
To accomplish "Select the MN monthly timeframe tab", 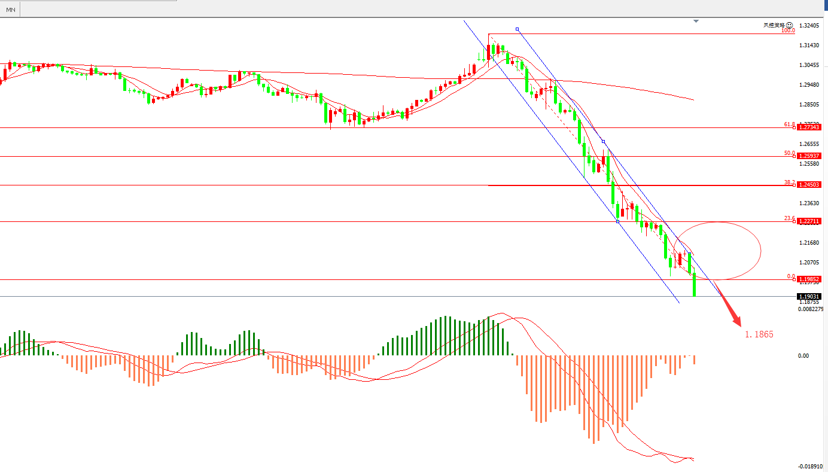I will [x=11, y=10].
